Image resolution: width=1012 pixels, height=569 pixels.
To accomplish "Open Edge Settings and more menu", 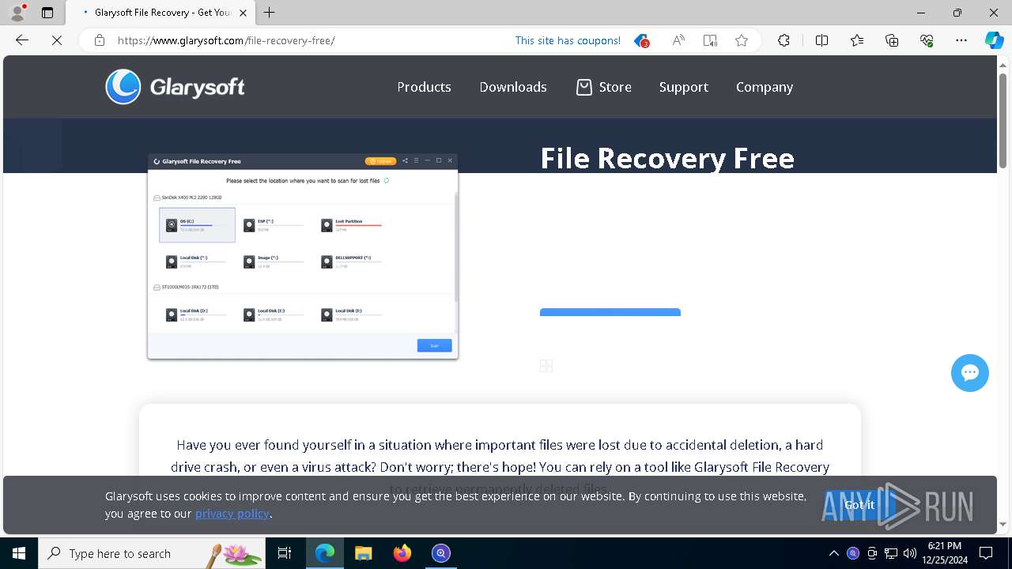I will (961, 40).
